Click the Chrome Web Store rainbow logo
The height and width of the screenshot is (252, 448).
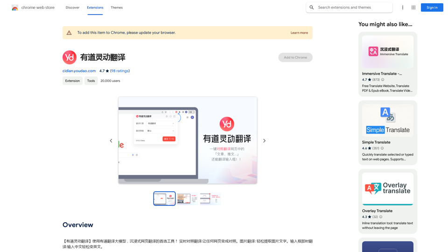[x=15, y=8]
